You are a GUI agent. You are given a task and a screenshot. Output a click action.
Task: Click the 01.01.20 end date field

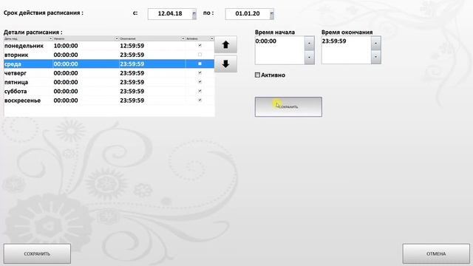point(248,14)
